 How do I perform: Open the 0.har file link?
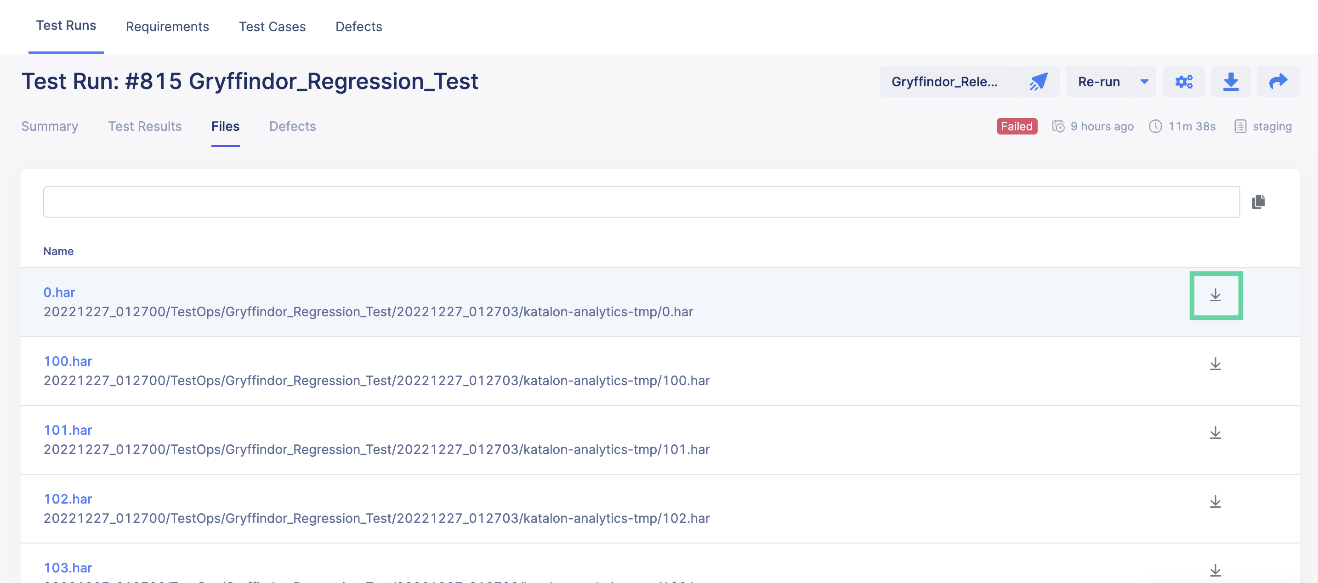tap(59, 292)
